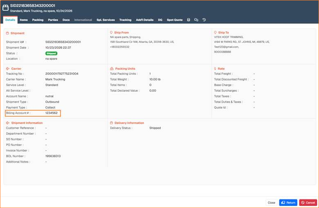Open the Packing tab

click(x=38, y=20)
